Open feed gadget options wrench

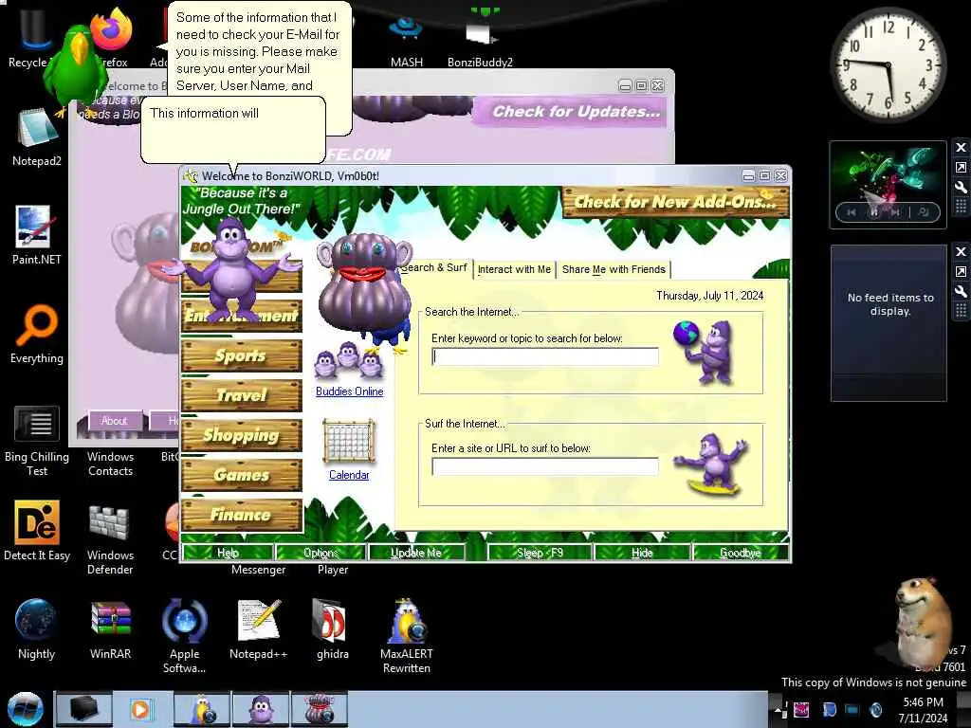pyautogui.click(x=961, y=291)
